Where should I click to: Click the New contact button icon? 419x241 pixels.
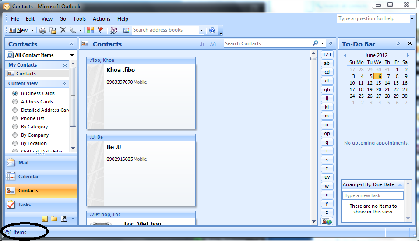coord(12,30)
